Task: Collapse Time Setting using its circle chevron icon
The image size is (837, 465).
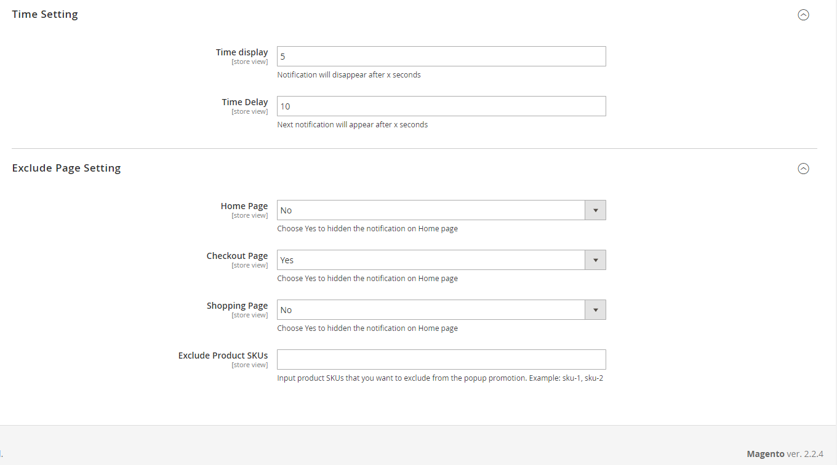Action: (803, 15)
